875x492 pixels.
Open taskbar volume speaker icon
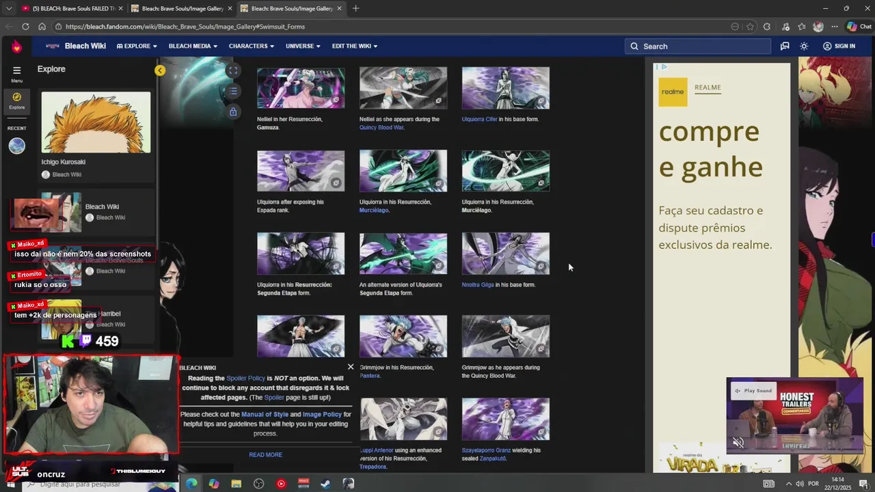799,484
